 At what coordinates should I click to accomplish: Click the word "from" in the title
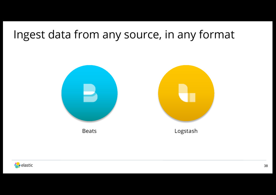click(x=87, y=34)
